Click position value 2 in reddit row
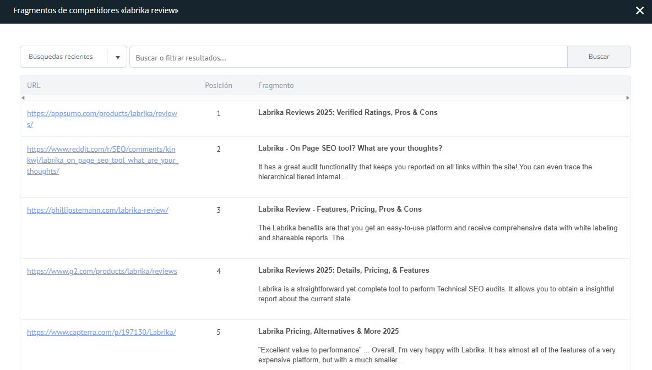 point(218,149)
